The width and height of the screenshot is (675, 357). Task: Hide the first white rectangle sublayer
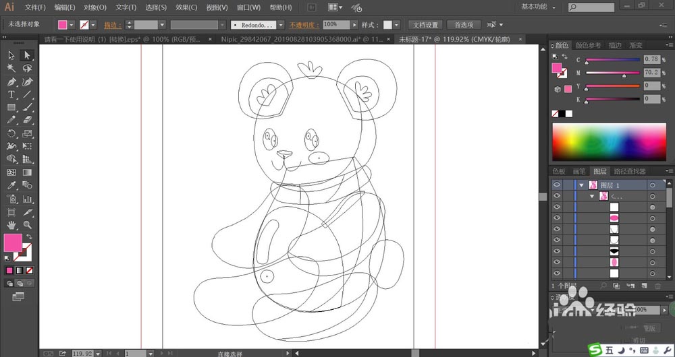[557, 207]
